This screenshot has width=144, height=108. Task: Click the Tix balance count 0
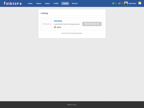click(x=122, y=3)
